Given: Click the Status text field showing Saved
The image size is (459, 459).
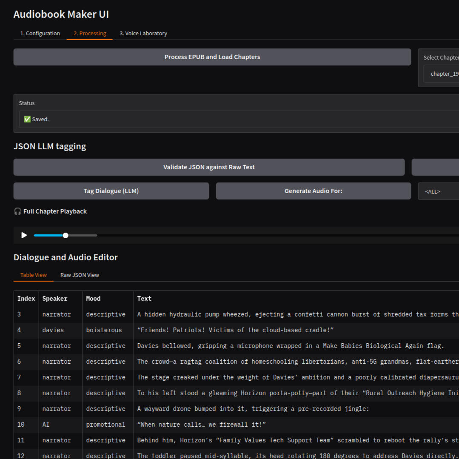Looking at the screenshot, I should [x=238, y=120].
